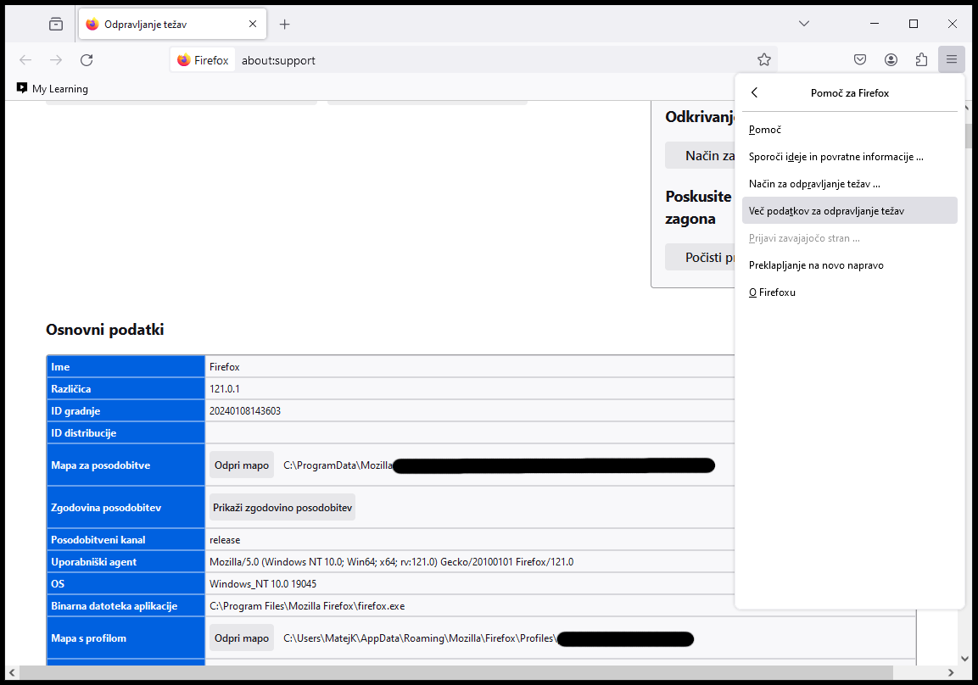This screenshot has height=685, width=978.
Task: Click the ID gradnje row header
Action: (126, 411)
